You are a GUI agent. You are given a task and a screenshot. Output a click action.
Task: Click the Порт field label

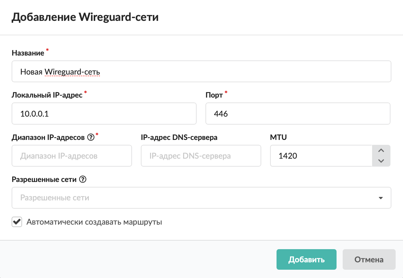tap(214, 95)
